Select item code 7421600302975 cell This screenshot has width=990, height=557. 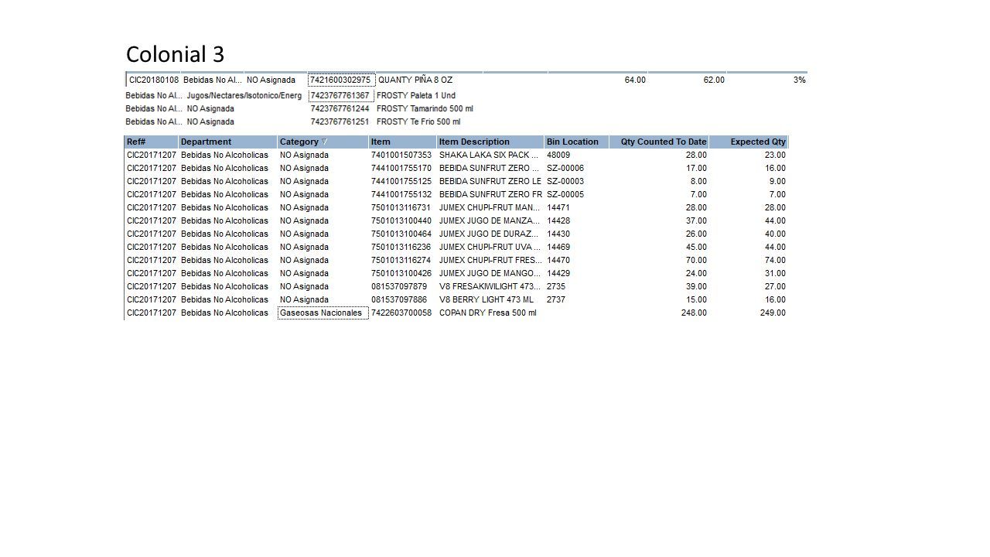click(341, 80)
